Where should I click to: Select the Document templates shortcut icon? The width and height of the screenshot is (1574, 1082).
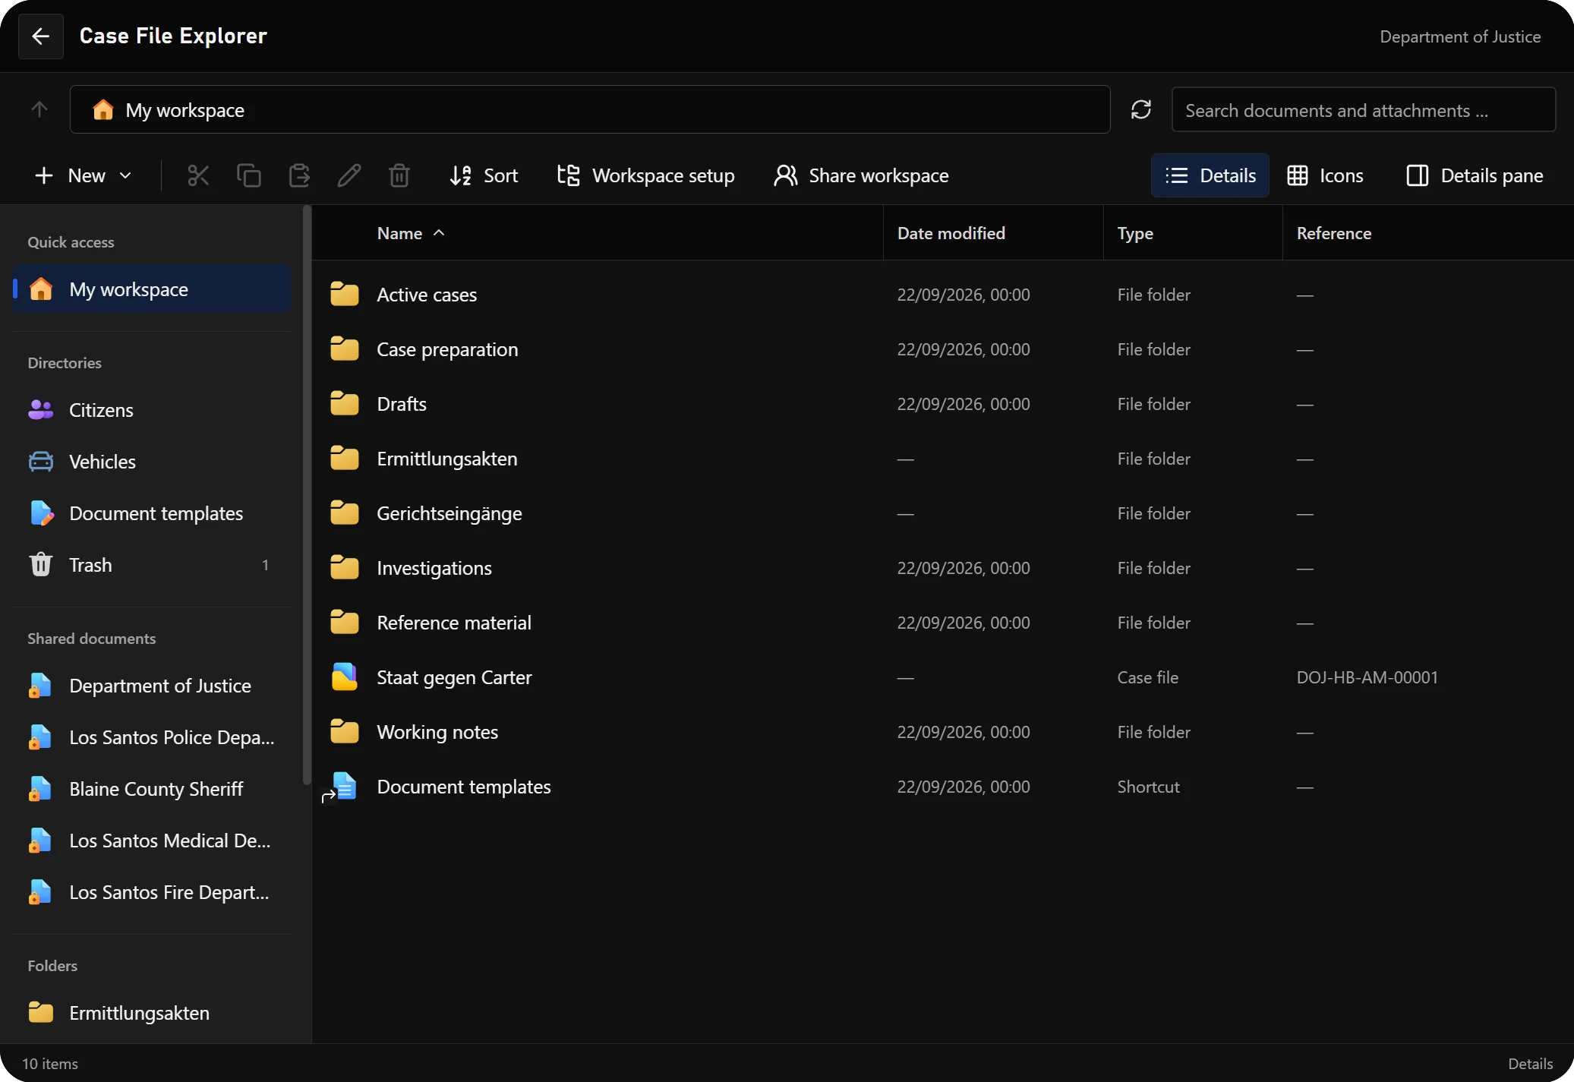point(341,787)
